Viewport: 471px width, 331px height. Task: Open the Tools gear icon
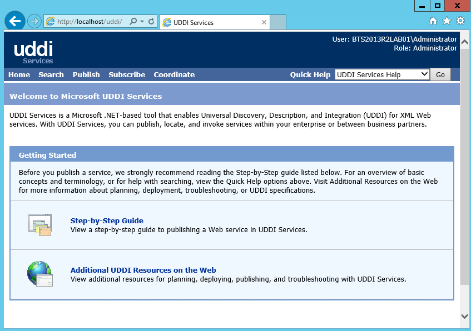460,21
